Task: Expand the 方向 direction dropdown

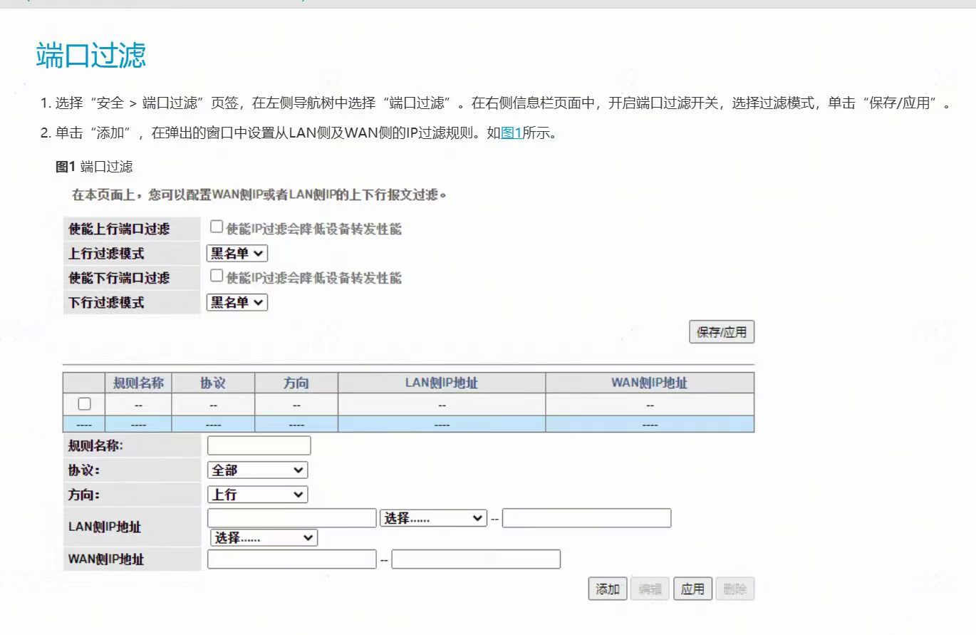Action: coord(258,495)
